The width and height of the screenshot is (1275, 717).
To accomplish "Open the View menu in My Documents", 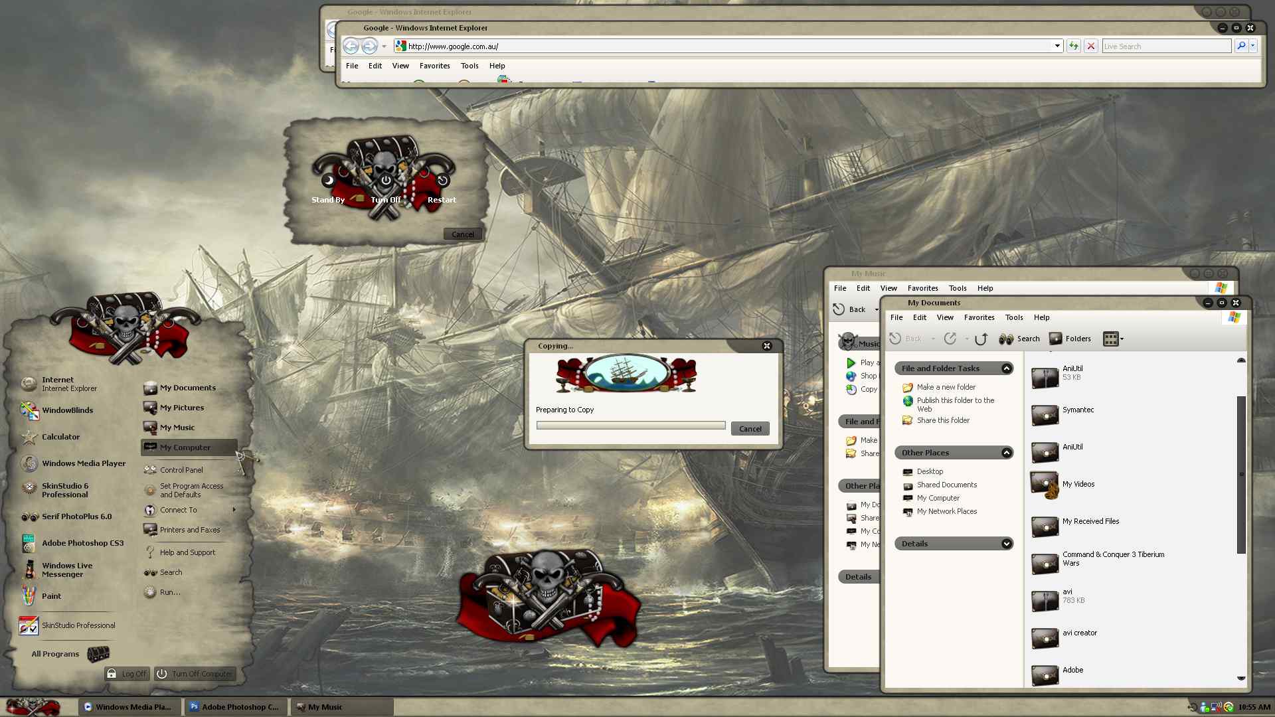I will pyautogui.click(x=945, y=317).
